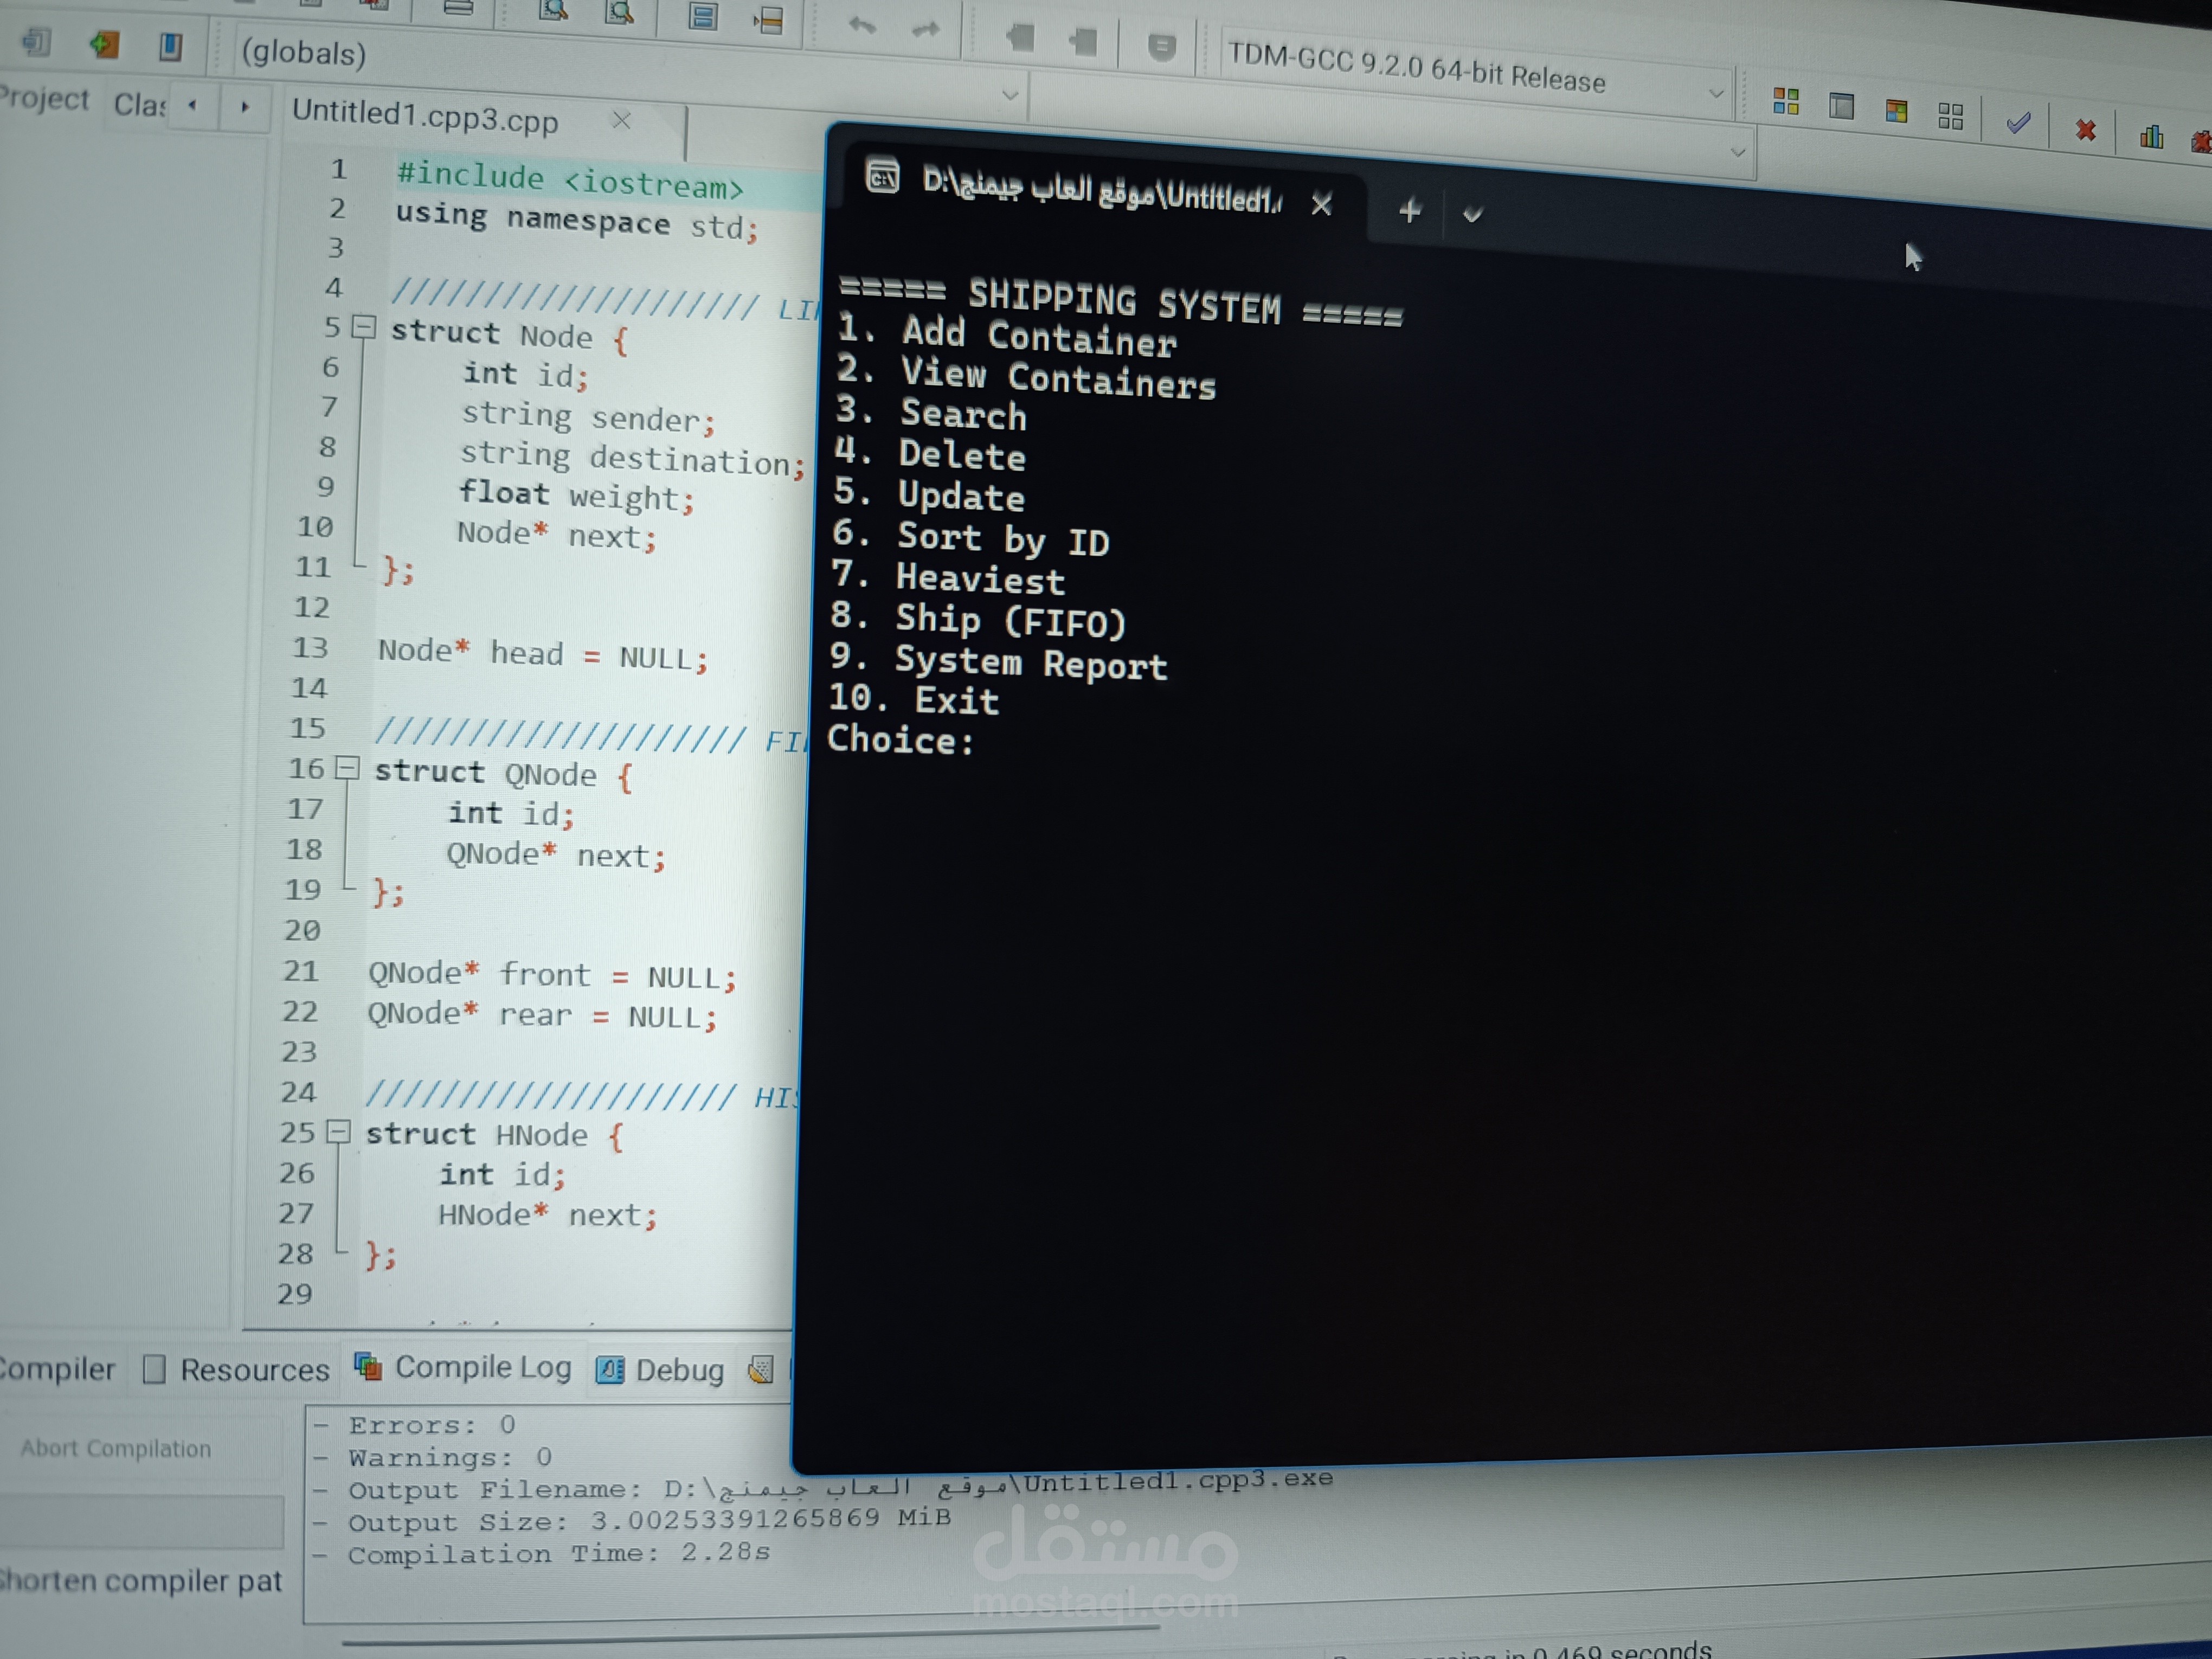
Task: Click '1. Add Container' in the console menu
Action: point(1007,336)
